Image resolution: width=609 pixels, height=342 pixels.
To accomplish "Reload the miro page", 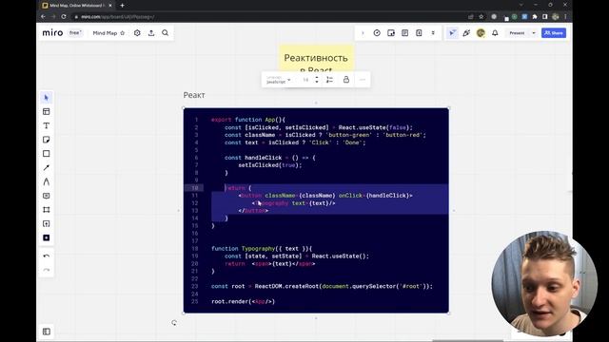I will 64,17.
